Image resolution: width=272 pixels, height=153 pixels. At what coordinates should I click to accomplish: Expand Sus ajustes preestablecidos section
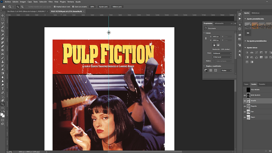(245, 41)
